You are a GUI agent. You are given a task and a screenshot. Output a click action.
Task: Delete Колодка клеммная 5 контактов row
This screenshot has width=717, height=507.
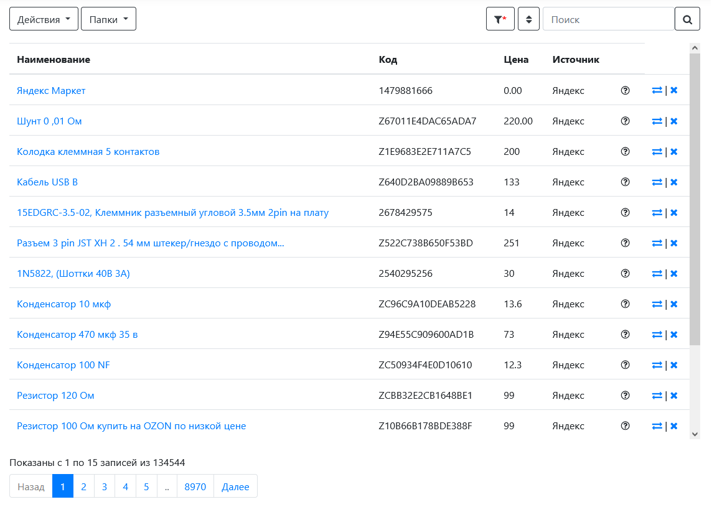tap(674, 152)
